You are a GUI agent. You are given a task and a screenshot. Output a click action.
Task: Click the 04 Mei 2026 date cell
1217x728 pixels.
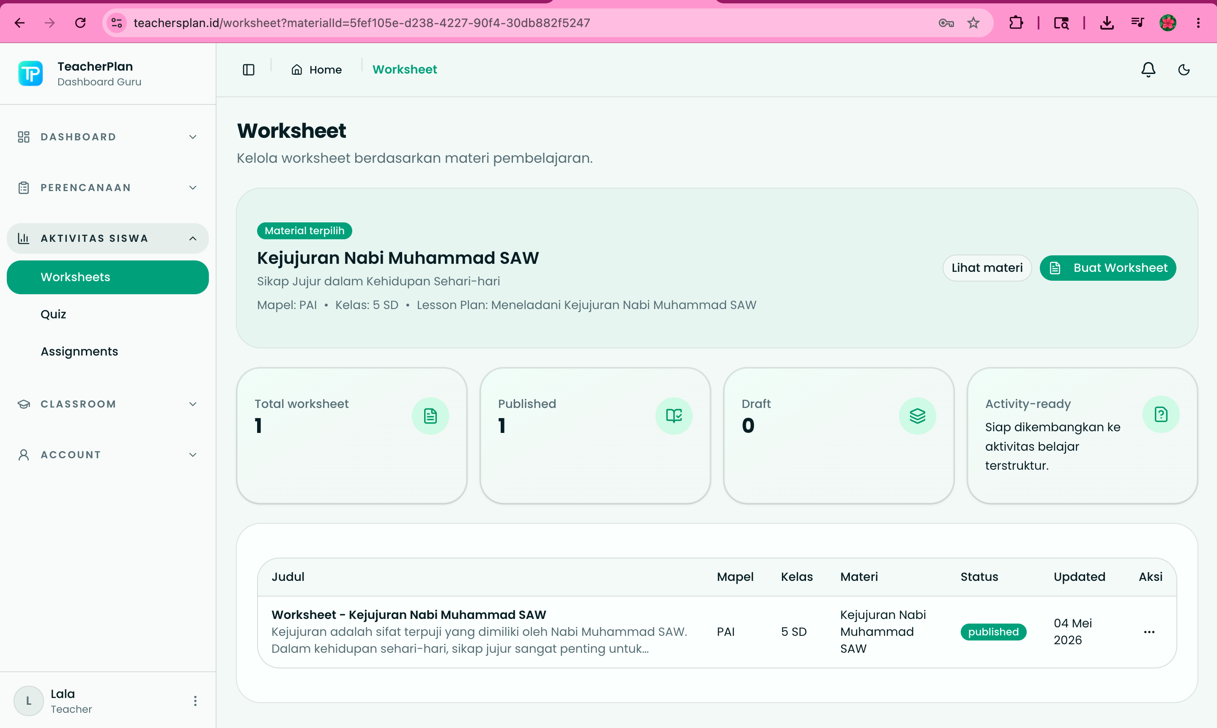point(1073,632)
